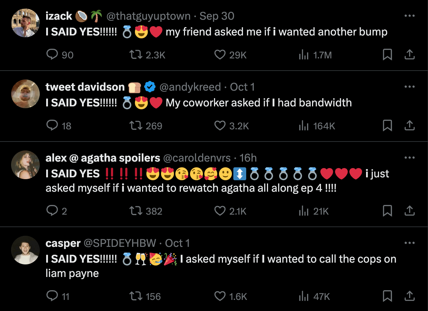Open tweet davidson's profile picture

click(25, 94)
